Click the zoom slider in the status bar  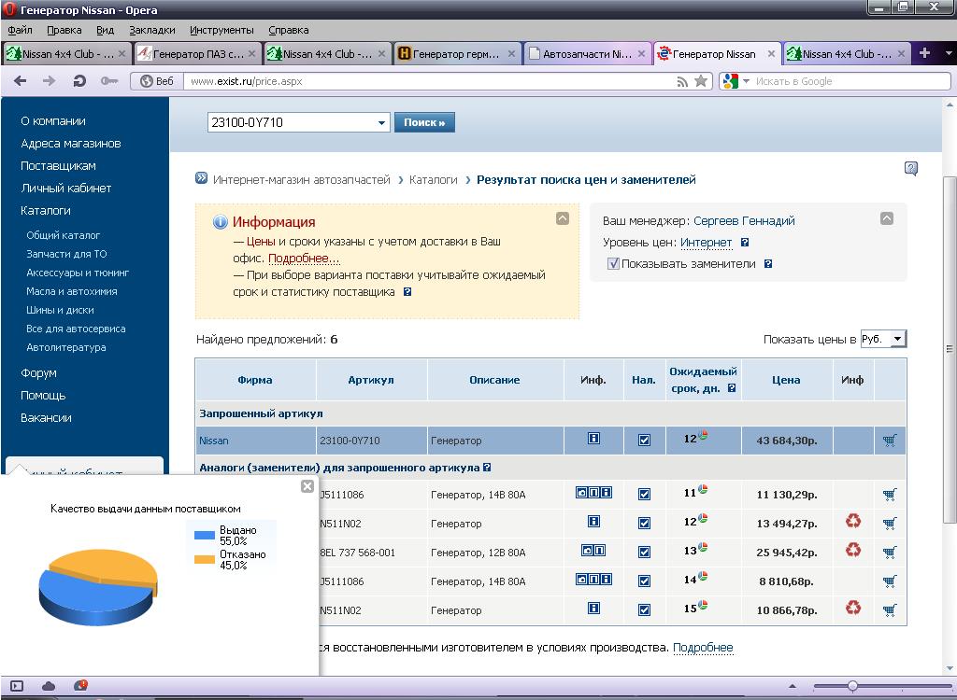pyautogui.click(x=852, y=686)
